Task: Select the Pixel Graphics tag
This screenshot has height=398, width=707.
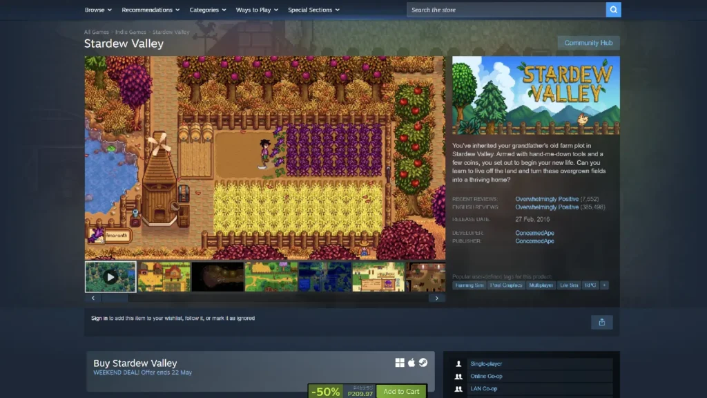Action: point(506,285)
